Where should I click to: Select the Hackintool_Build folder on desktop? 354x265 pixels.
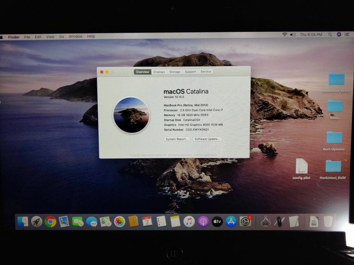[x=333, y=170]
